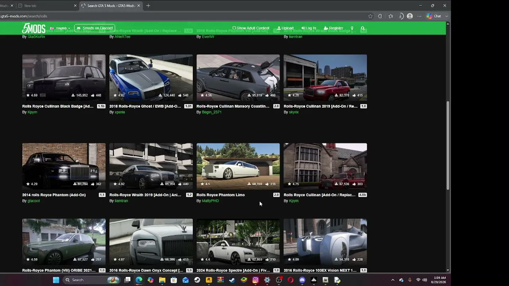Open Discord from taskbar
This screenshot has height=286, width=509.
point(302,280)
